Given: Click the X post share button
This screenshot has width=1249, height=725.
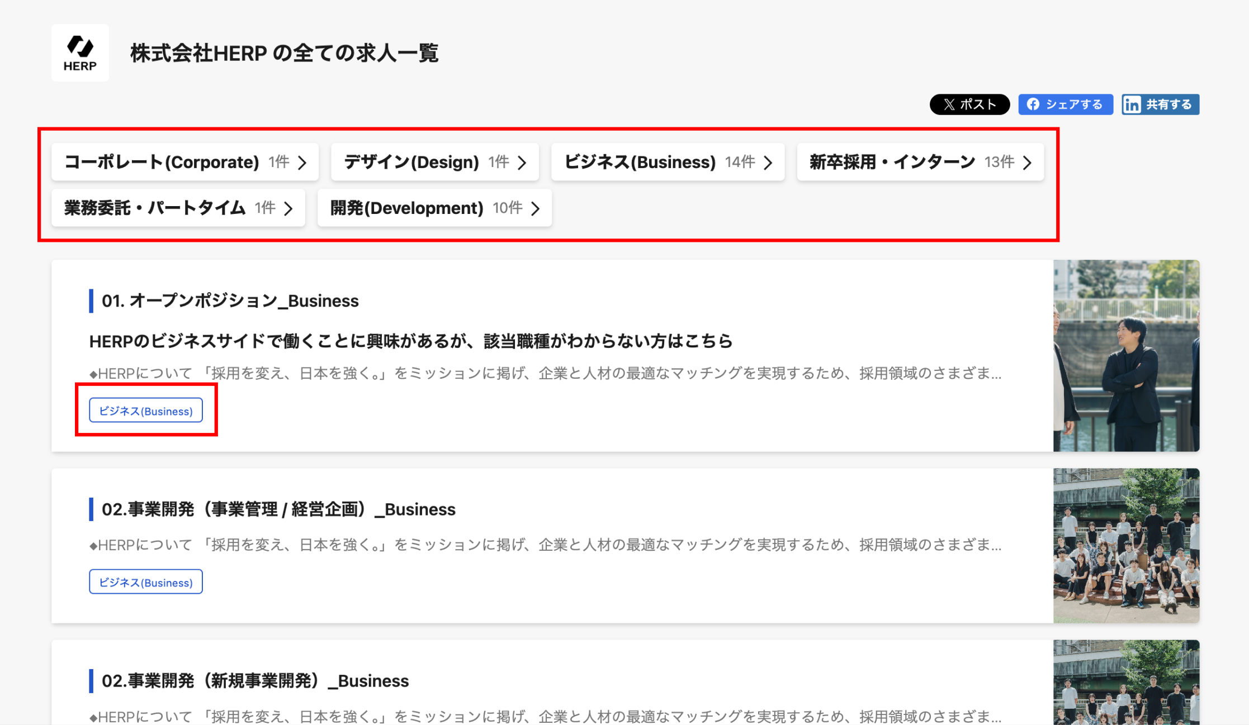Looking at the screenshot, I should [969, 104].
